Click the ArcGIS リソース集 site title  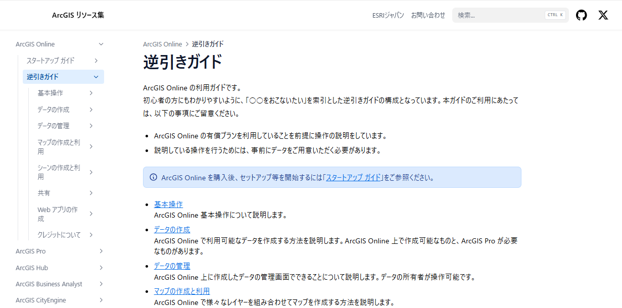click(x=78, y=15)
